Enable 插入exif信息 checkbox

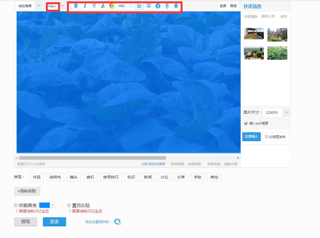246,123
